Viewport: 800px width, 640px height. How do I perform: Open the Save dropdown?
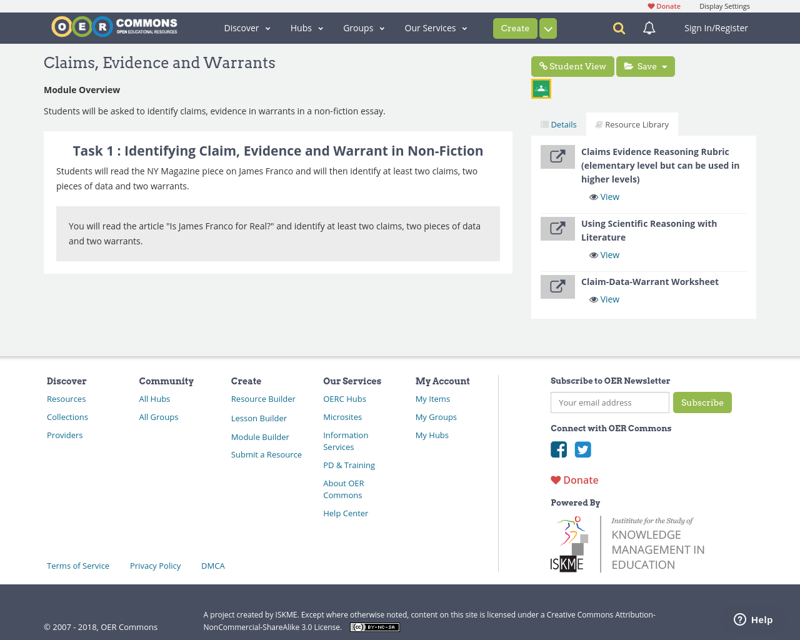point(646,66)
